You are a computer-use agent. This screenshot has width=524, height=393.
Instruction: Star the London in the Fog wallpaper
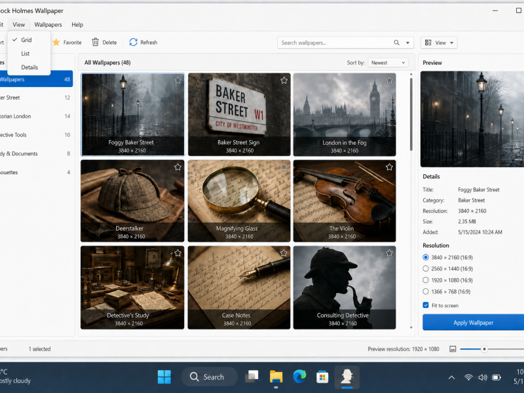coord(389,81)
